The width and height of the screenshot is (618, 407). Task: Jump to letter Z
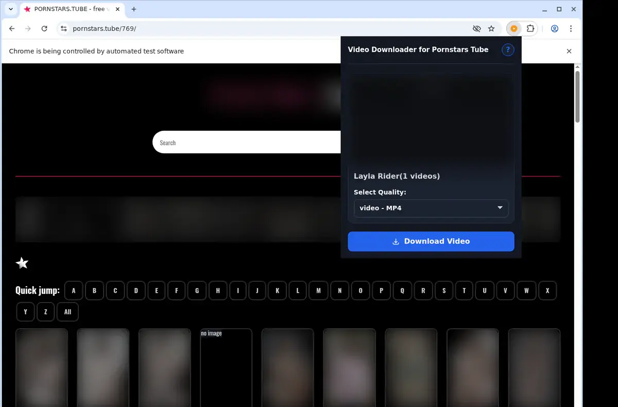point(45,312)
